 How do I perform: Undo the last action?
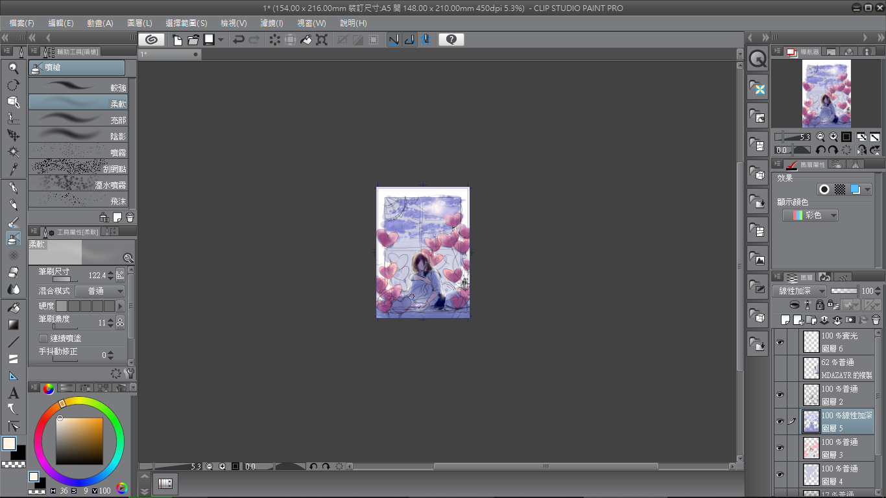239,40
